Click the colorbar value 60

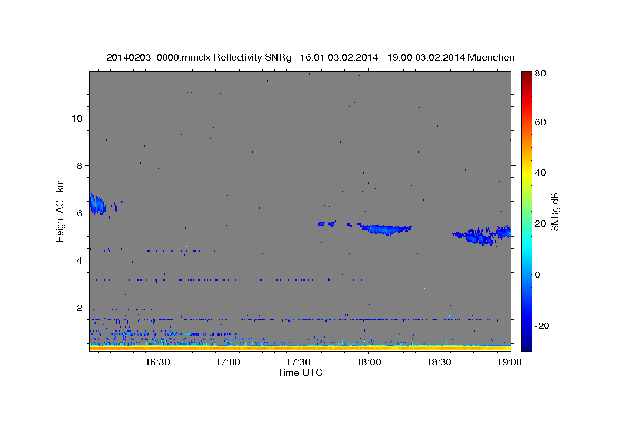541,122
